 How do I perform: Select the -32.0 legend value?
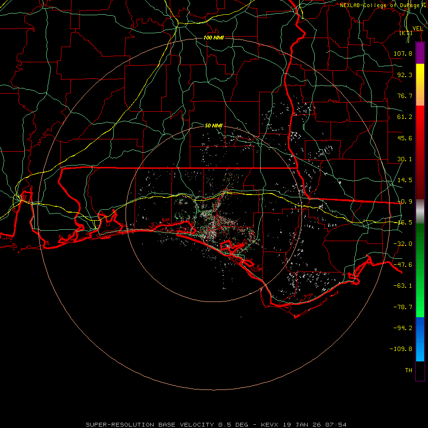click(403, 244)
